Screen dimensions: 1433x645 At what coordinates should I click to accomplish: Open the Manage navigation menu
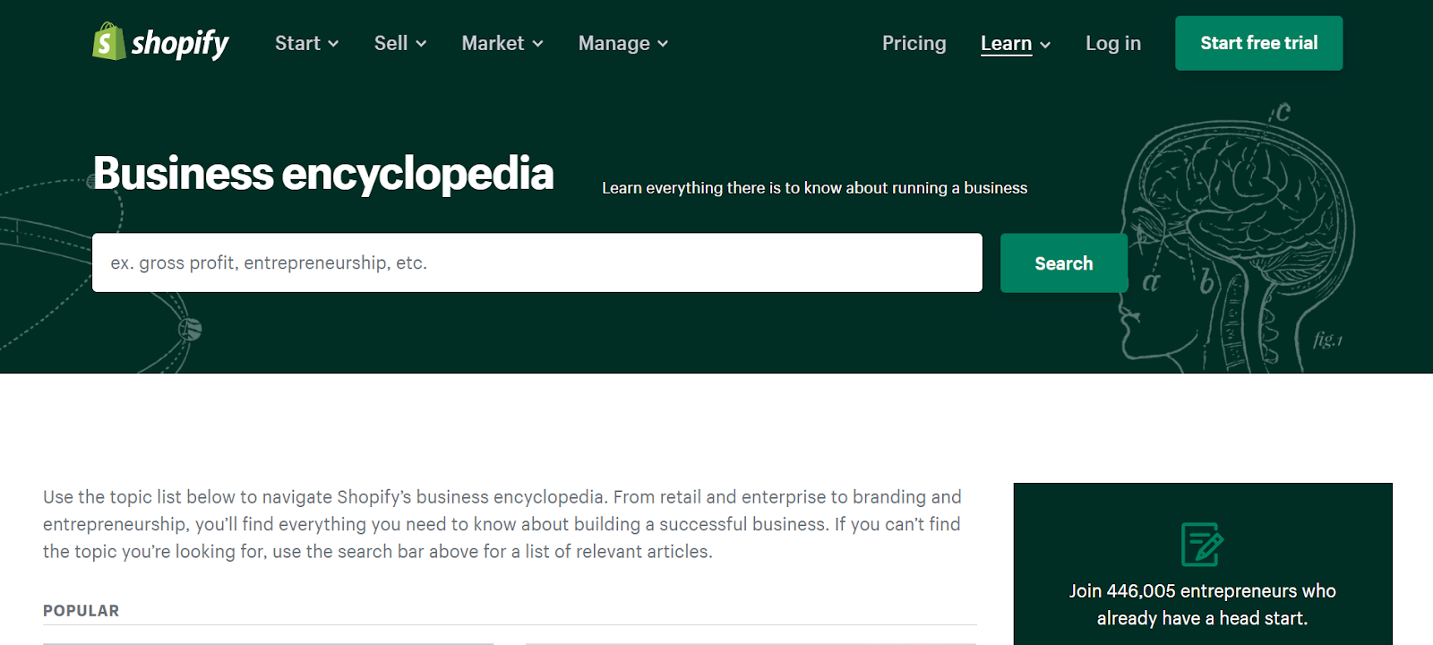[x=614, y=43]
